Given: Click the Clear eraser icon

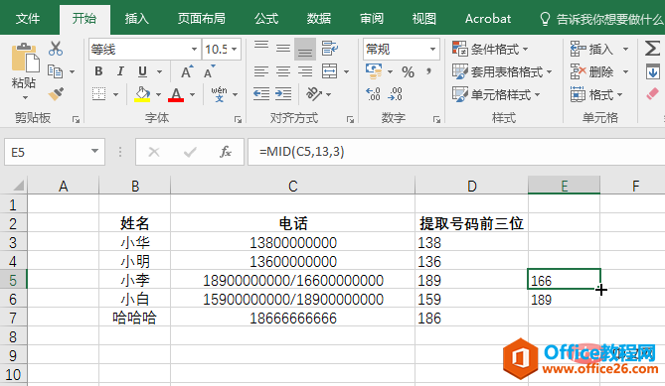Looking at the screenshot, I should pos(652,93).
